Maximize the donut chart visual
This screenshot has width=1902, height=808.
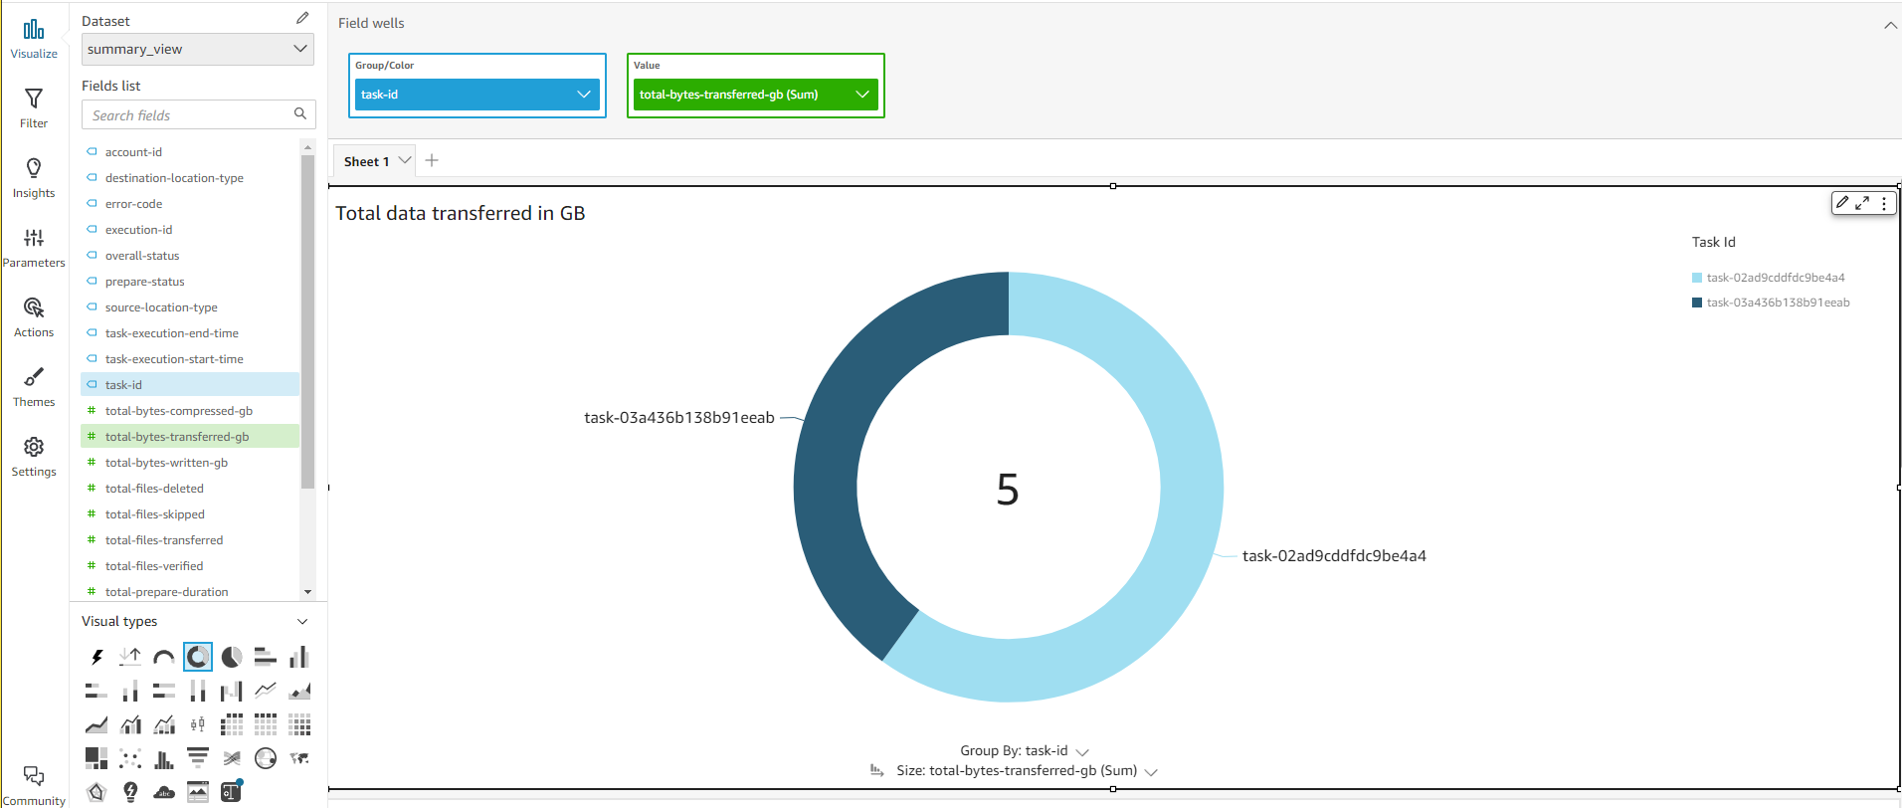pos(1862,202)
